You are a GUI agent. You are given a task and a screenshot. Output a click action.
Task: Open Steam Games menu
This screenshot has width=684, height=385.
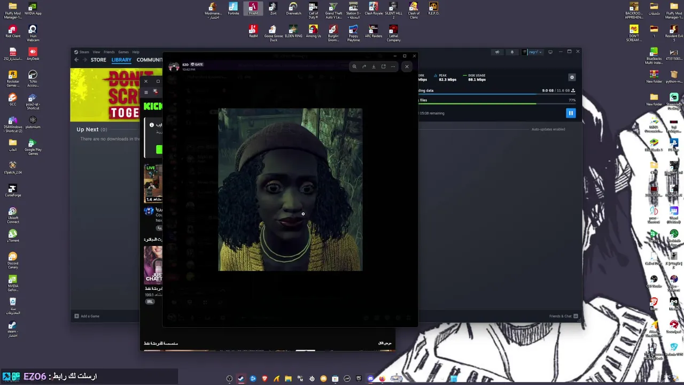(123, 52)
